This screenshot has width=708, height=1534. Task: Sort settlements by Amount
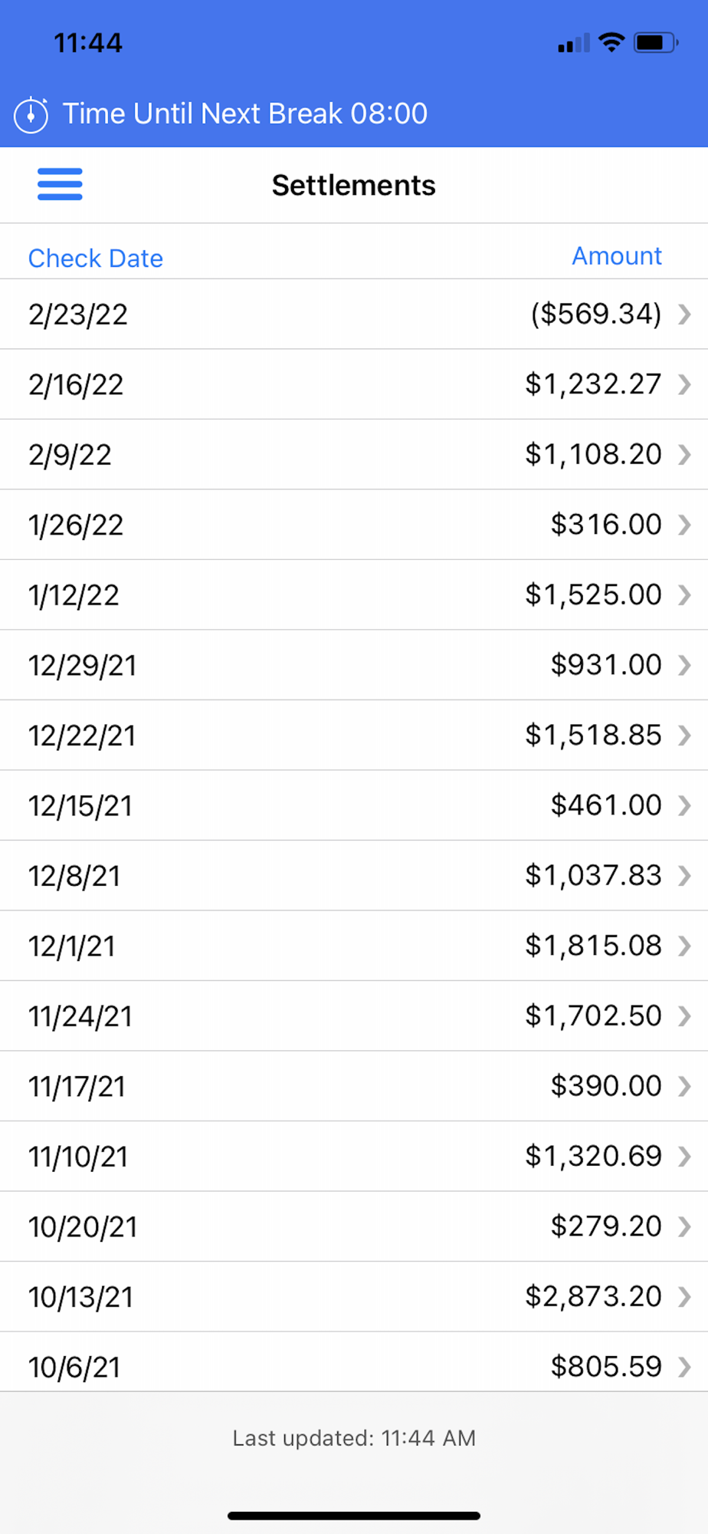pyautogui.click(x=617, y=256)
